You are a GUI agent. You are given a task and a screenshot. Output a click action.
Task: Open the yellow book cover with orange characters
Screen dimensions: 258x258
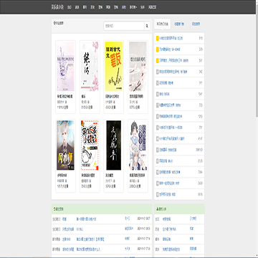[114, 66]
